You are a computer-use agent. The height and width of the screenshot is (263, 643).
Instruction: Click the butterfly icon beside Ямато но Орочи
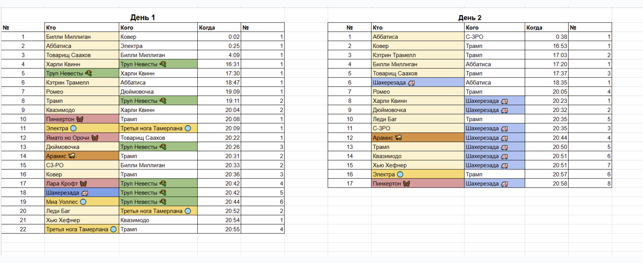click(x=95, y=138)
